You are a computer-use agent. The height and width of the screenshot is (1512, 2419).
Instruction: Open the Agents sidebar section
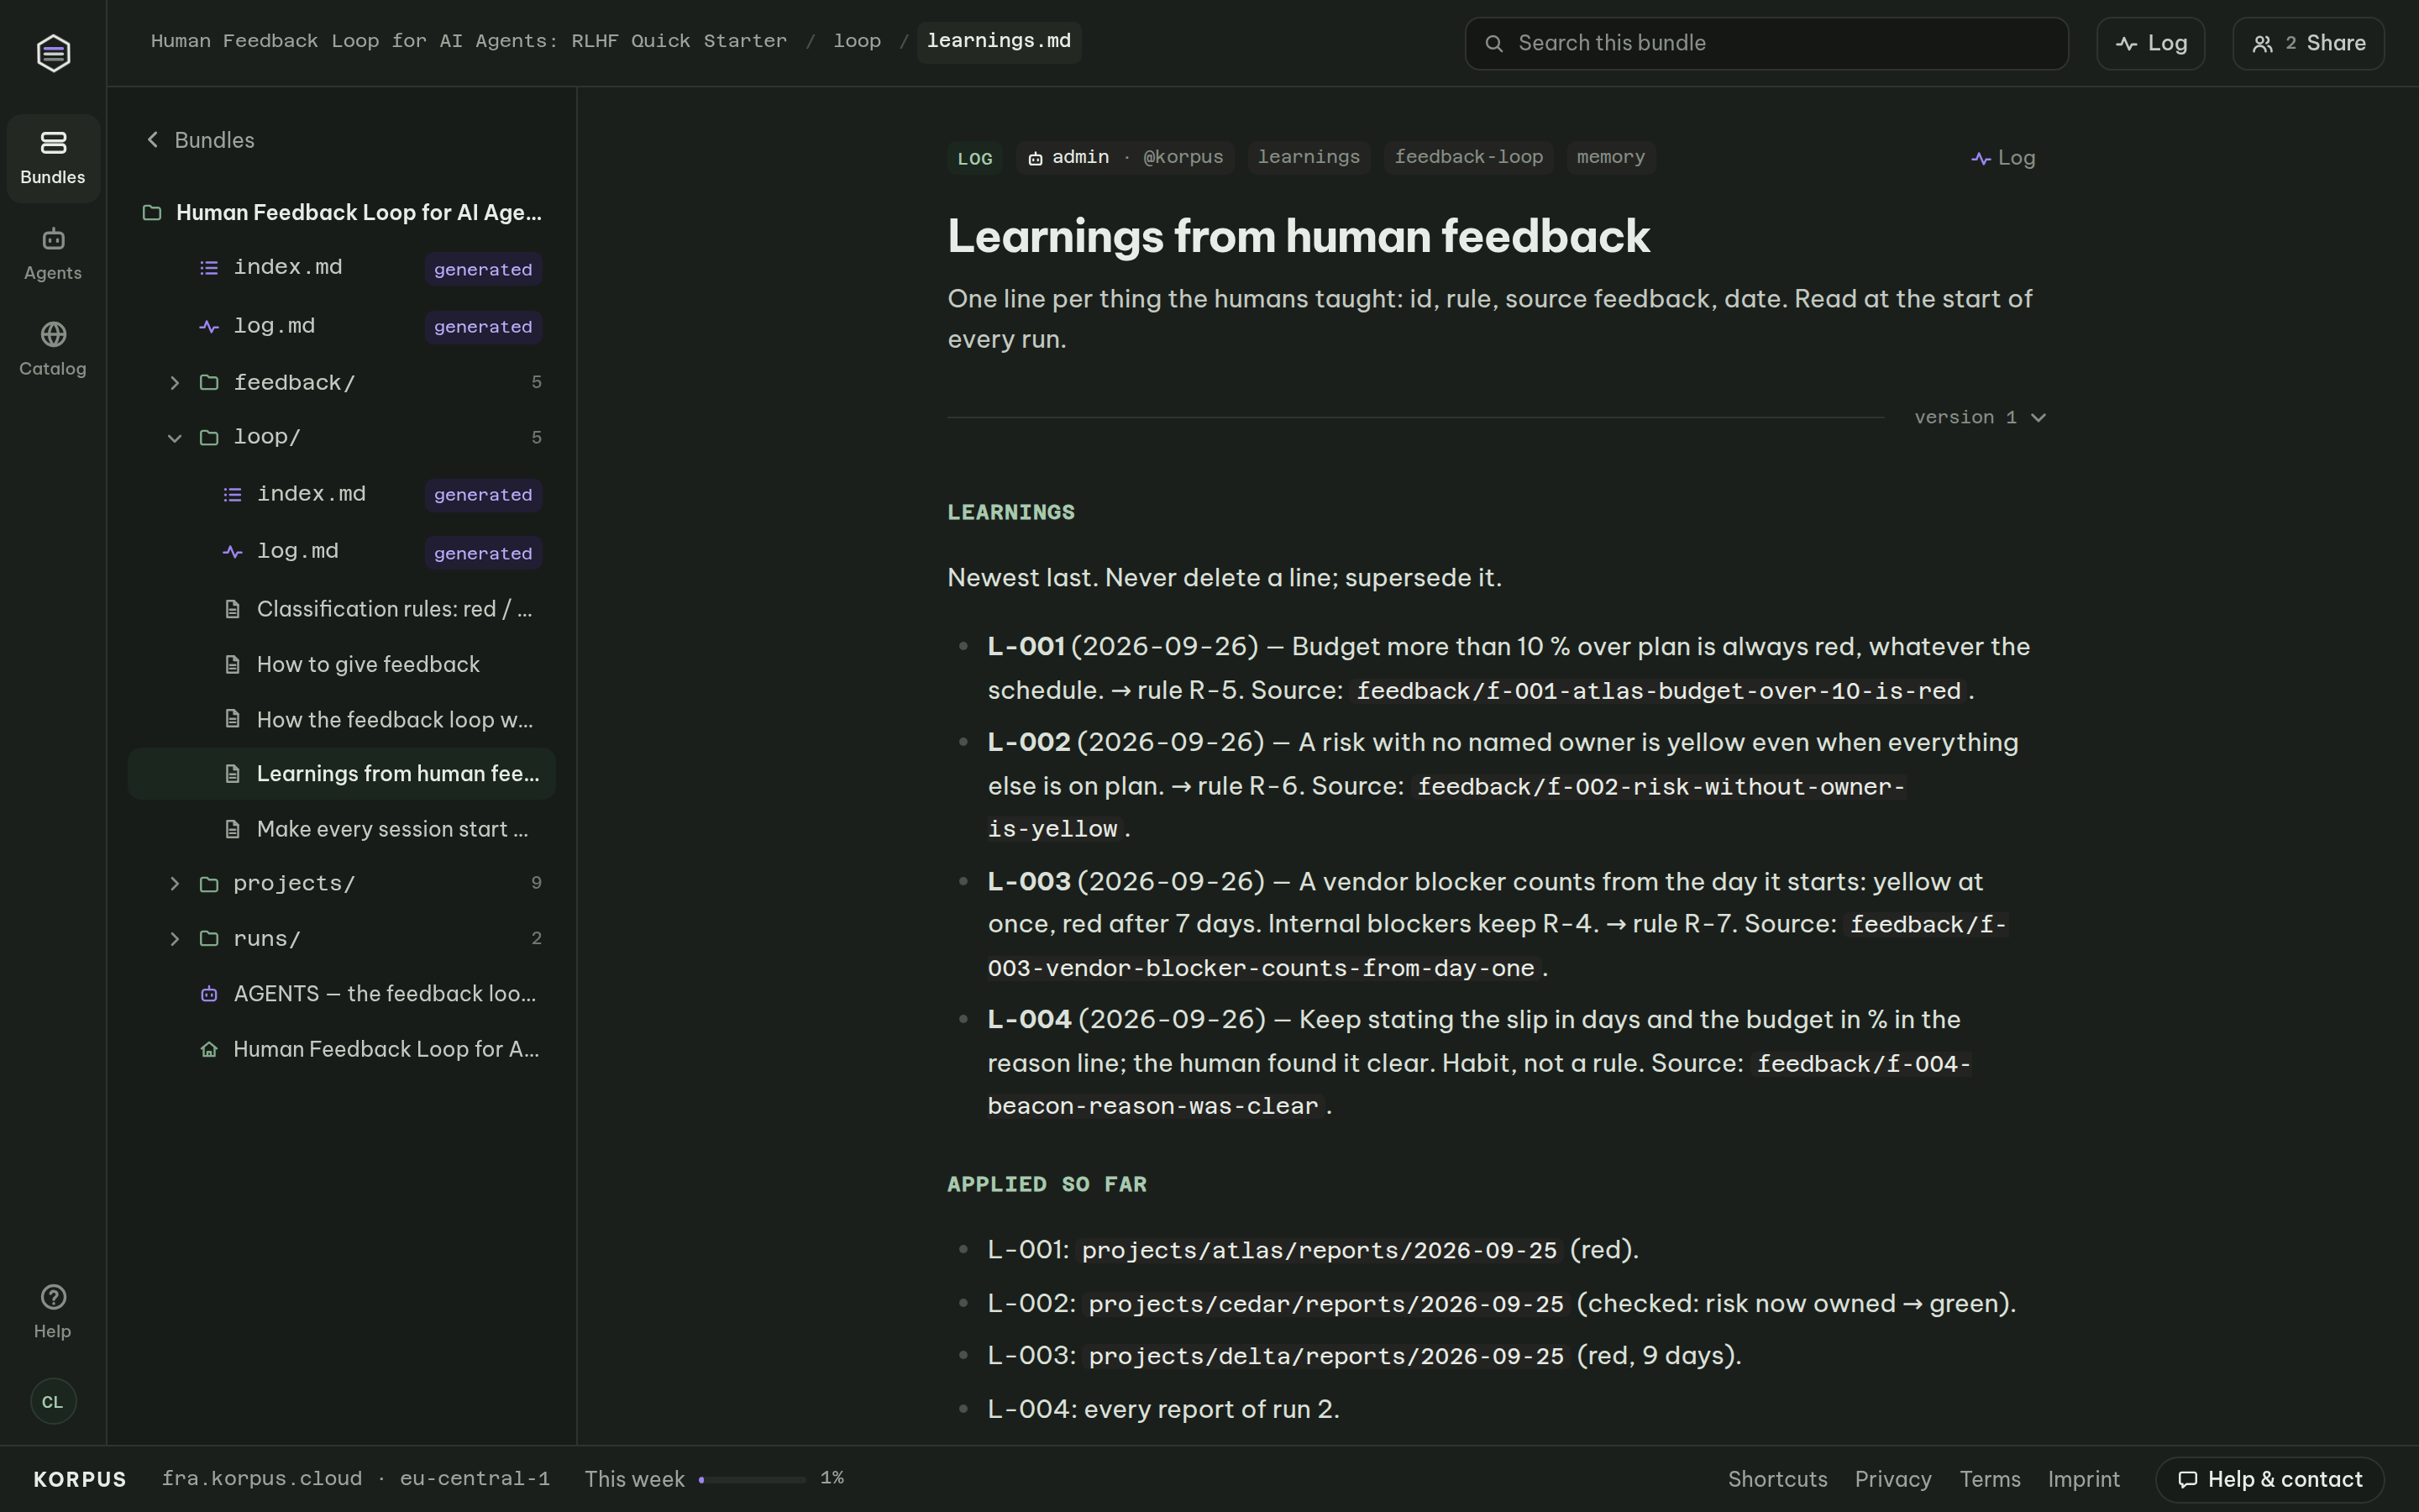tap(53, 254)
